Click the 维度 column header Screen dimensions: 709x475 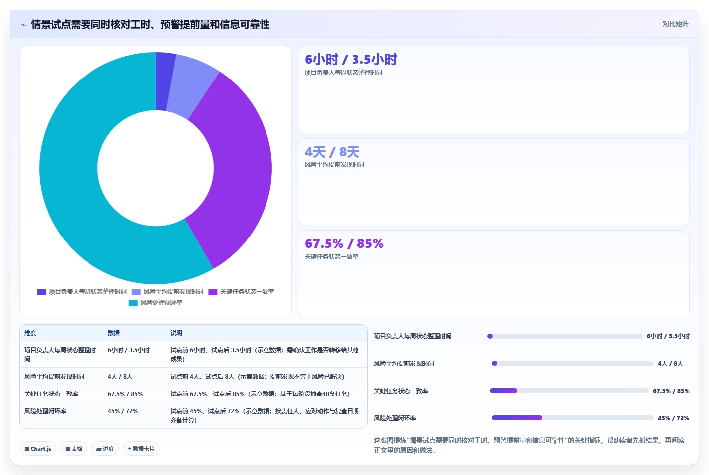(30, 333)
